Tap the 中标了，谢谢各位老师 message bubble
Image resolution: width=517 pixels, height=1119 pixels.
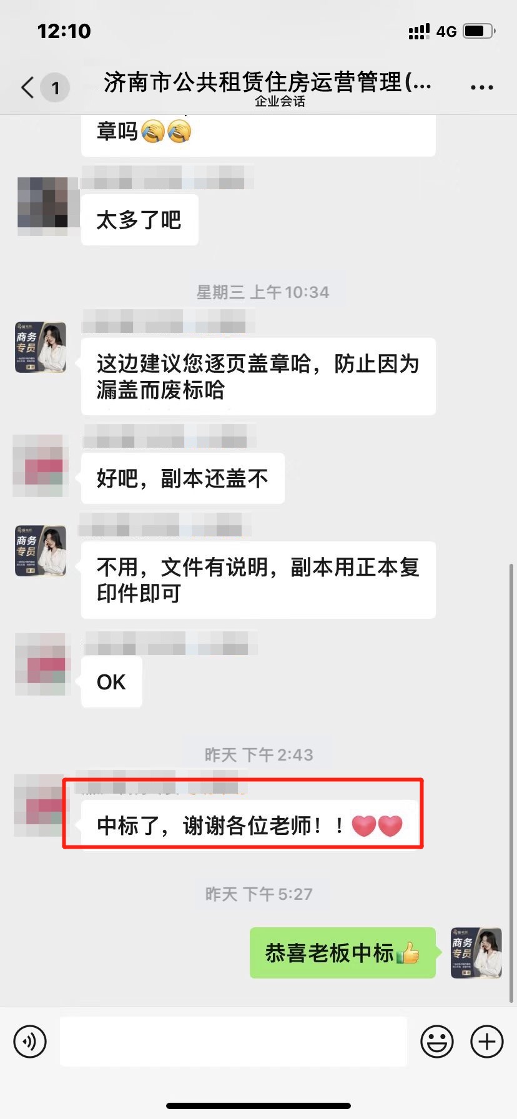(x=250, y=825)
